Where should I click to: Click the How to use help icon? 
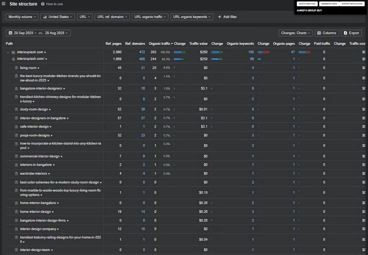tap(43, 4)
